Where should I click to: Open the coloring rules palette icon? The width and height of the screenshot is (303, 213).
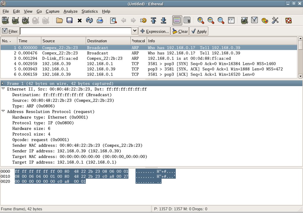(265, 20)
